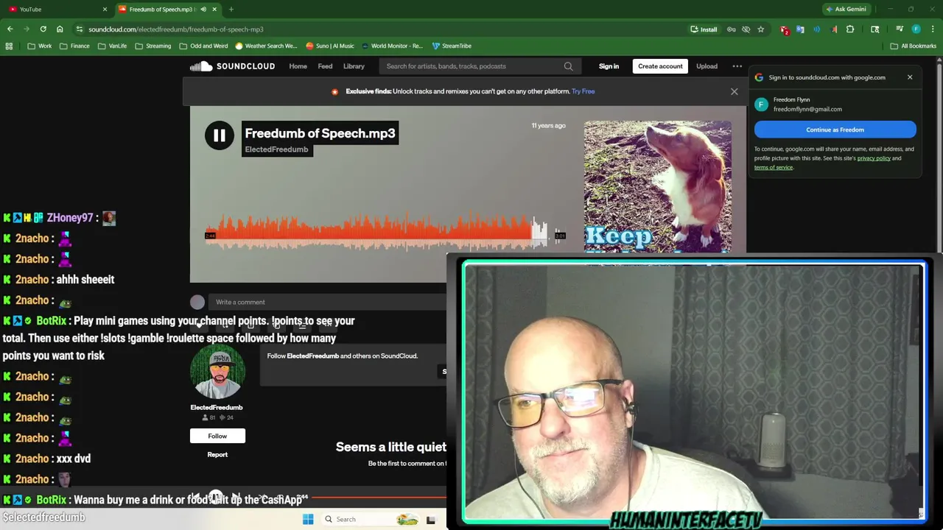Viewport: 943px width, 530px height.
Task: Open the StreamTribe bookmark
Action: (452, 46)
